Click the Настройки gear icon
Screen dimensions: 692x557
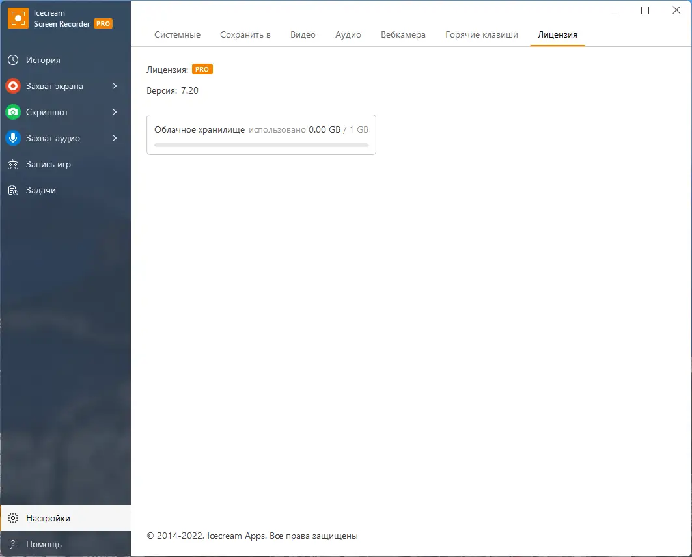13,518
